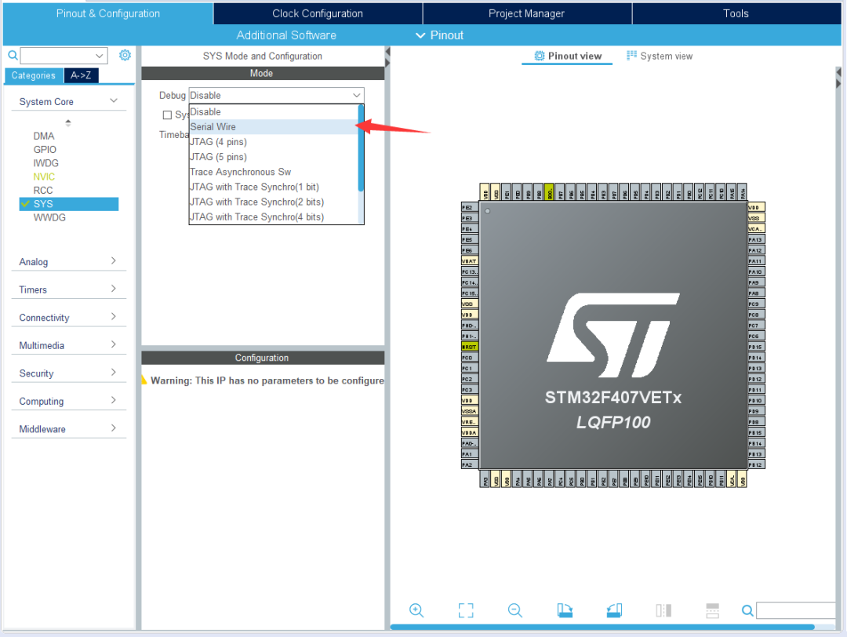Open the Tools tab
The image size is (847, 637).
pos(736,13)
